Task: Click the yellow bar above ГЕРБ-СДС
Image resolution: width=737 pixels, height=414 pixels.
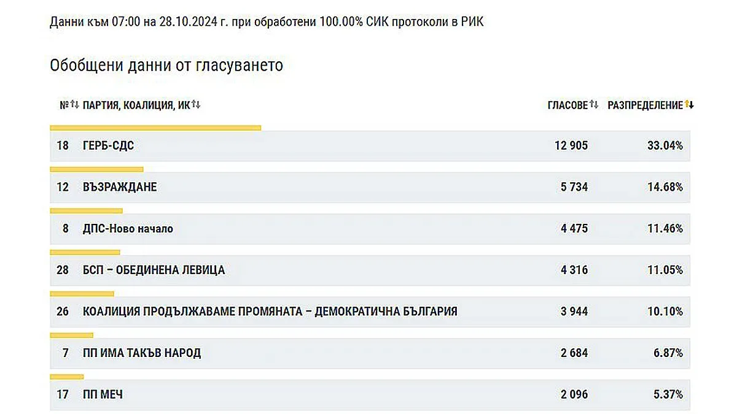Action: pos(155,127)
